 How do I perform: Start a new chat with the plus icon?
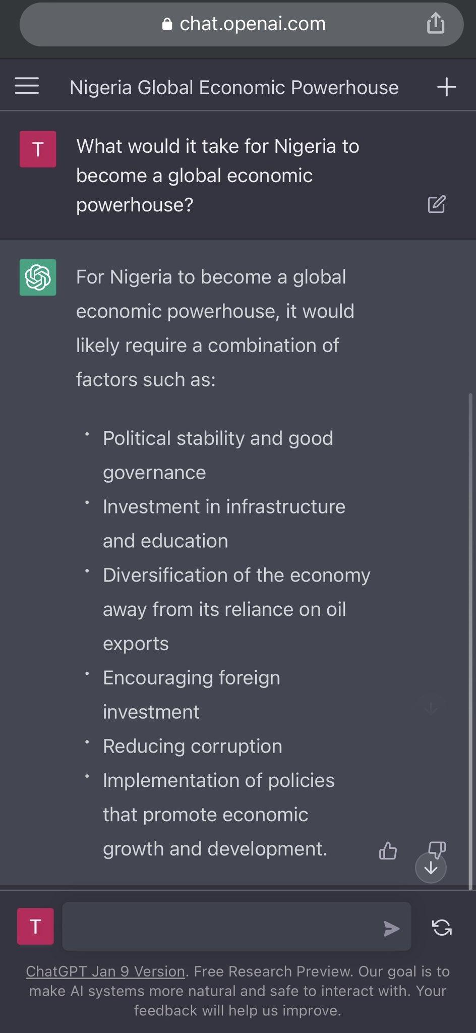[x=446, y=86]
